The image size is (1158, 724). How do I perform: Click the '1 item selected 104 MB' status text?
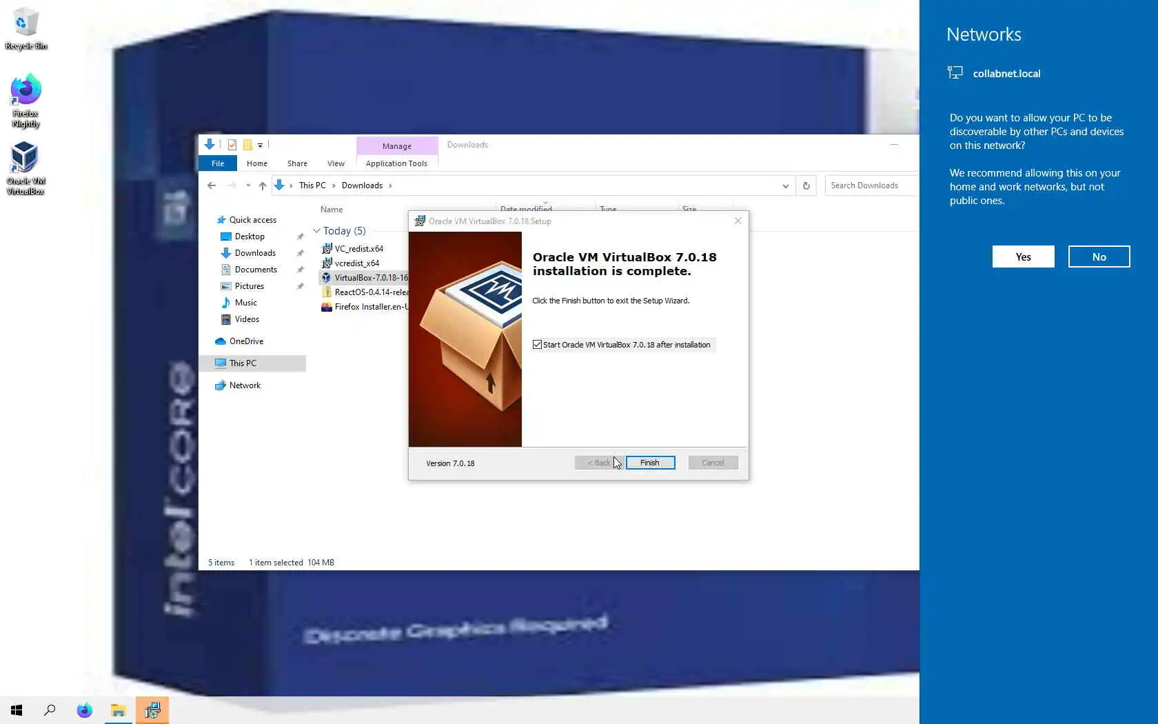click(x=292, y=563)
